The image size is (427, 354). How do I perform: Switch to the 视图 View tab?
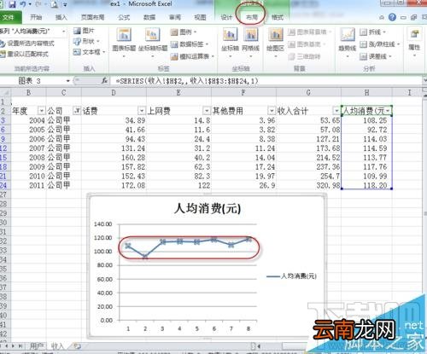[200, 18]
